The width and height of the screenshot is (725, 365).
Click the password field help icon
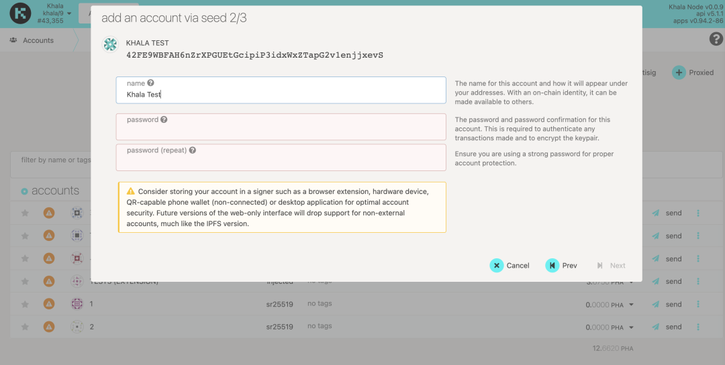(164, 120)
